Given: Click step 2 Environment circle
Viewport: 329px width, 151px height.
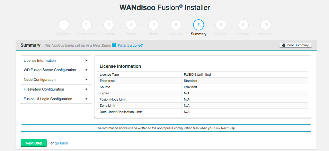Looking at the screenshot, I should coord(86,25).
